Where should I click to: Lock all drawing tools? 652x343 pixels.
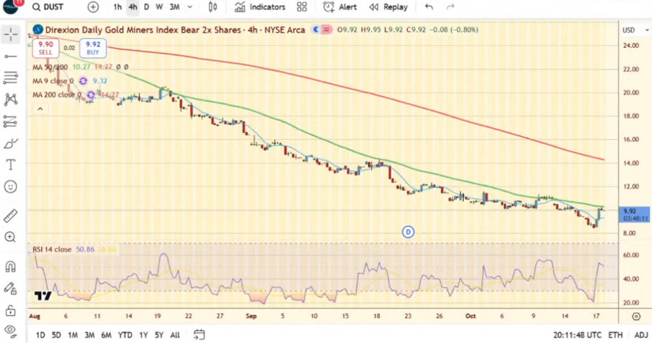pos(11,310)
